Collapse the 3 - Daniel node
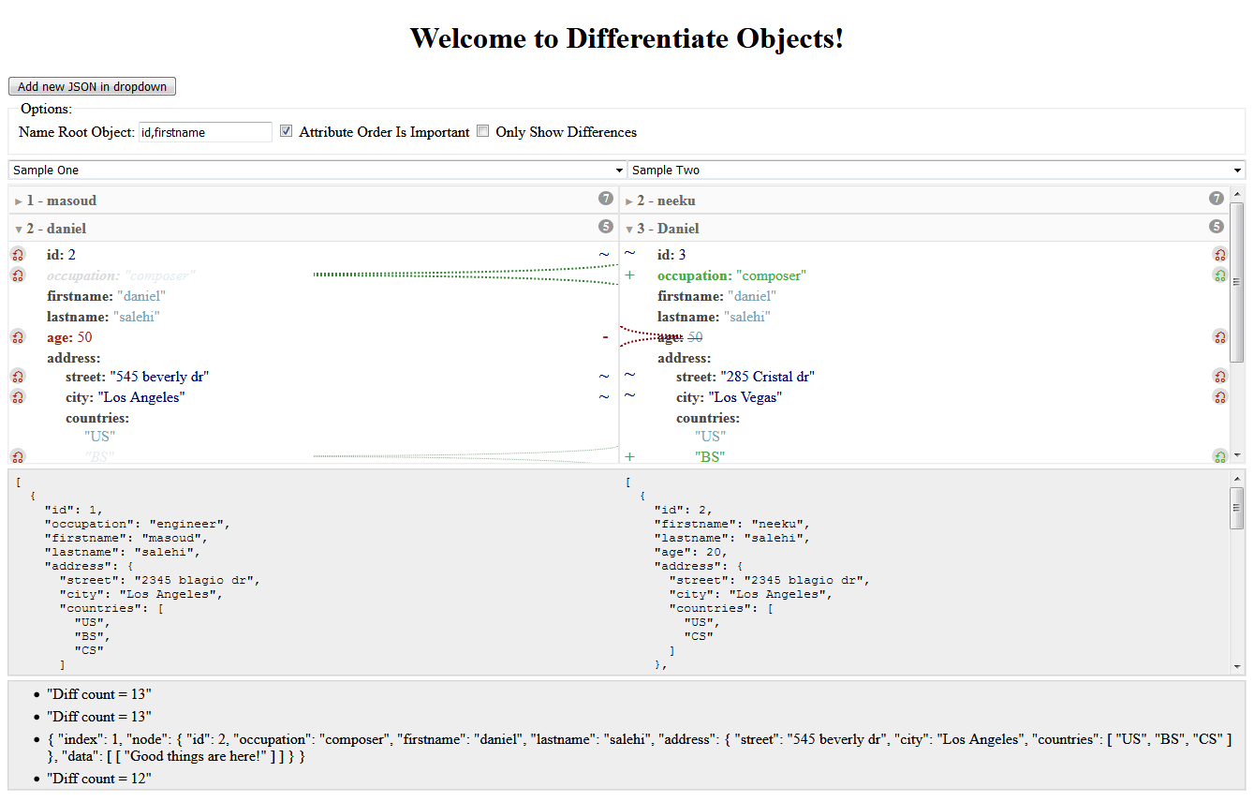The width and height of the screenshot is (1254, 802). 629,229
